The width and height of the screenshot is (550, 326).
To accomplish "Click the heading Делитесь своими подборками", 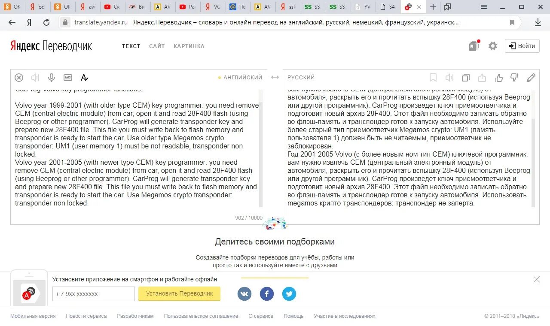I will tap(275, 241).
